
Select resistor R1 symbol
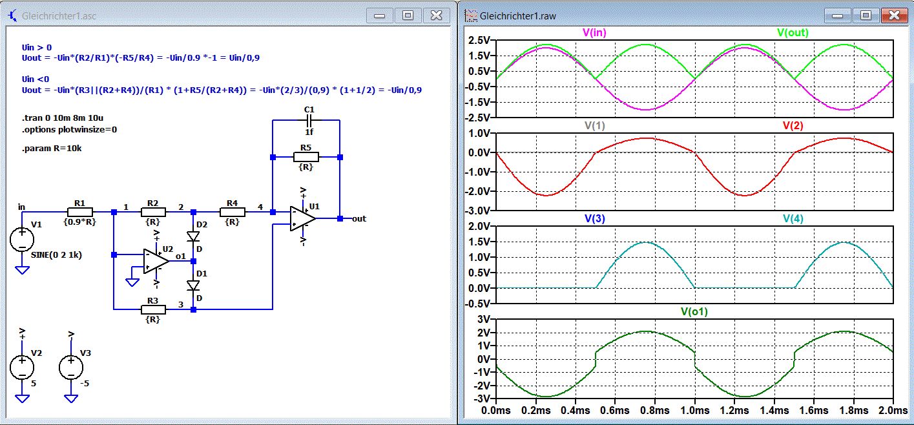[x=80, y=211]
